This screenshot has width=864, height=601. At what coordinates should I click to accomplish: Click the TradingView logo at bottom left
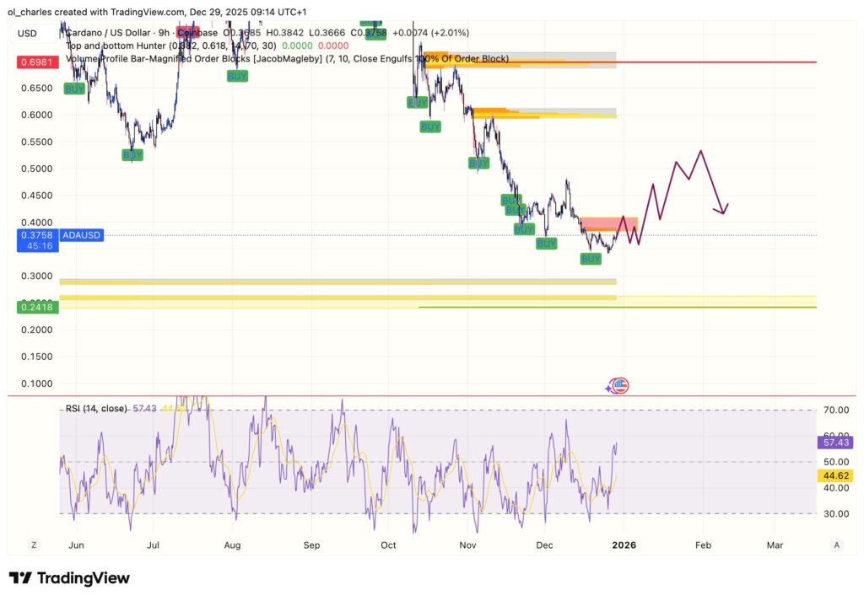click(x=69, y=578)
